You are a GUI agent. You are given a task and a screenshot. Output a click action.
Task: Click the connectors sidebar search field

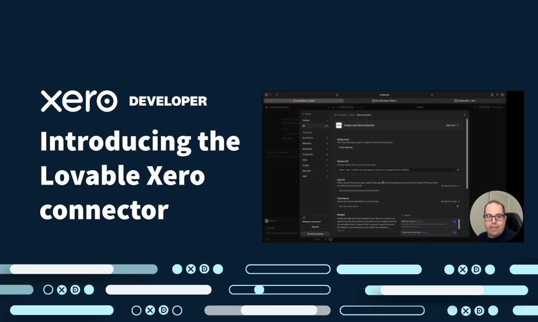tap(315, 114)
